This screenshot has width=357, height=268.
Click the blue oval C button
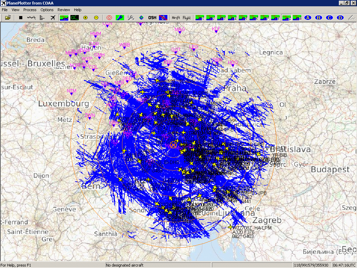[329, 17]
